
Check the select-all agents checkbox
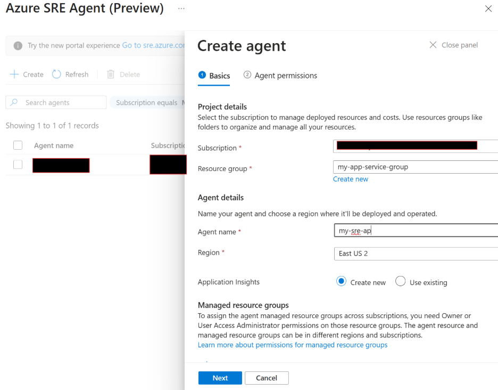pyautogui.click(x=18, y=145)
